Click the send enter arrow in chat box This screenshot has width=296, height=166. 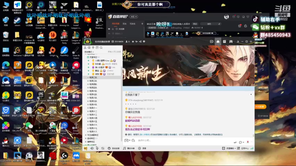pyautogui.click(x=235, y=142)
